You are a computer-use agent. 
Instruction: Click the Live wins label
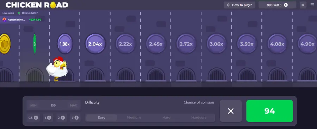click(8, 13)
